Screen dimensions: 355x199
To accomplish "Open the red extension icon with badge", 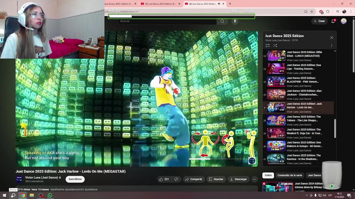I will click(321, 12).
